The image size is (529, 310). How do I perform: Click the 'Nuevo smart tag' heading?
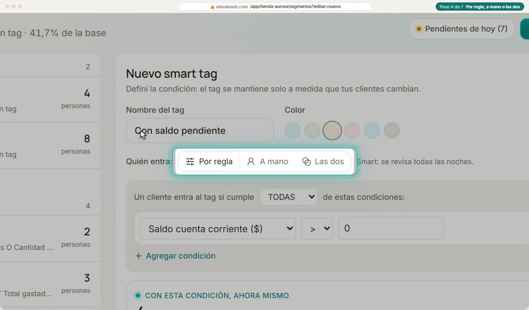172,74
